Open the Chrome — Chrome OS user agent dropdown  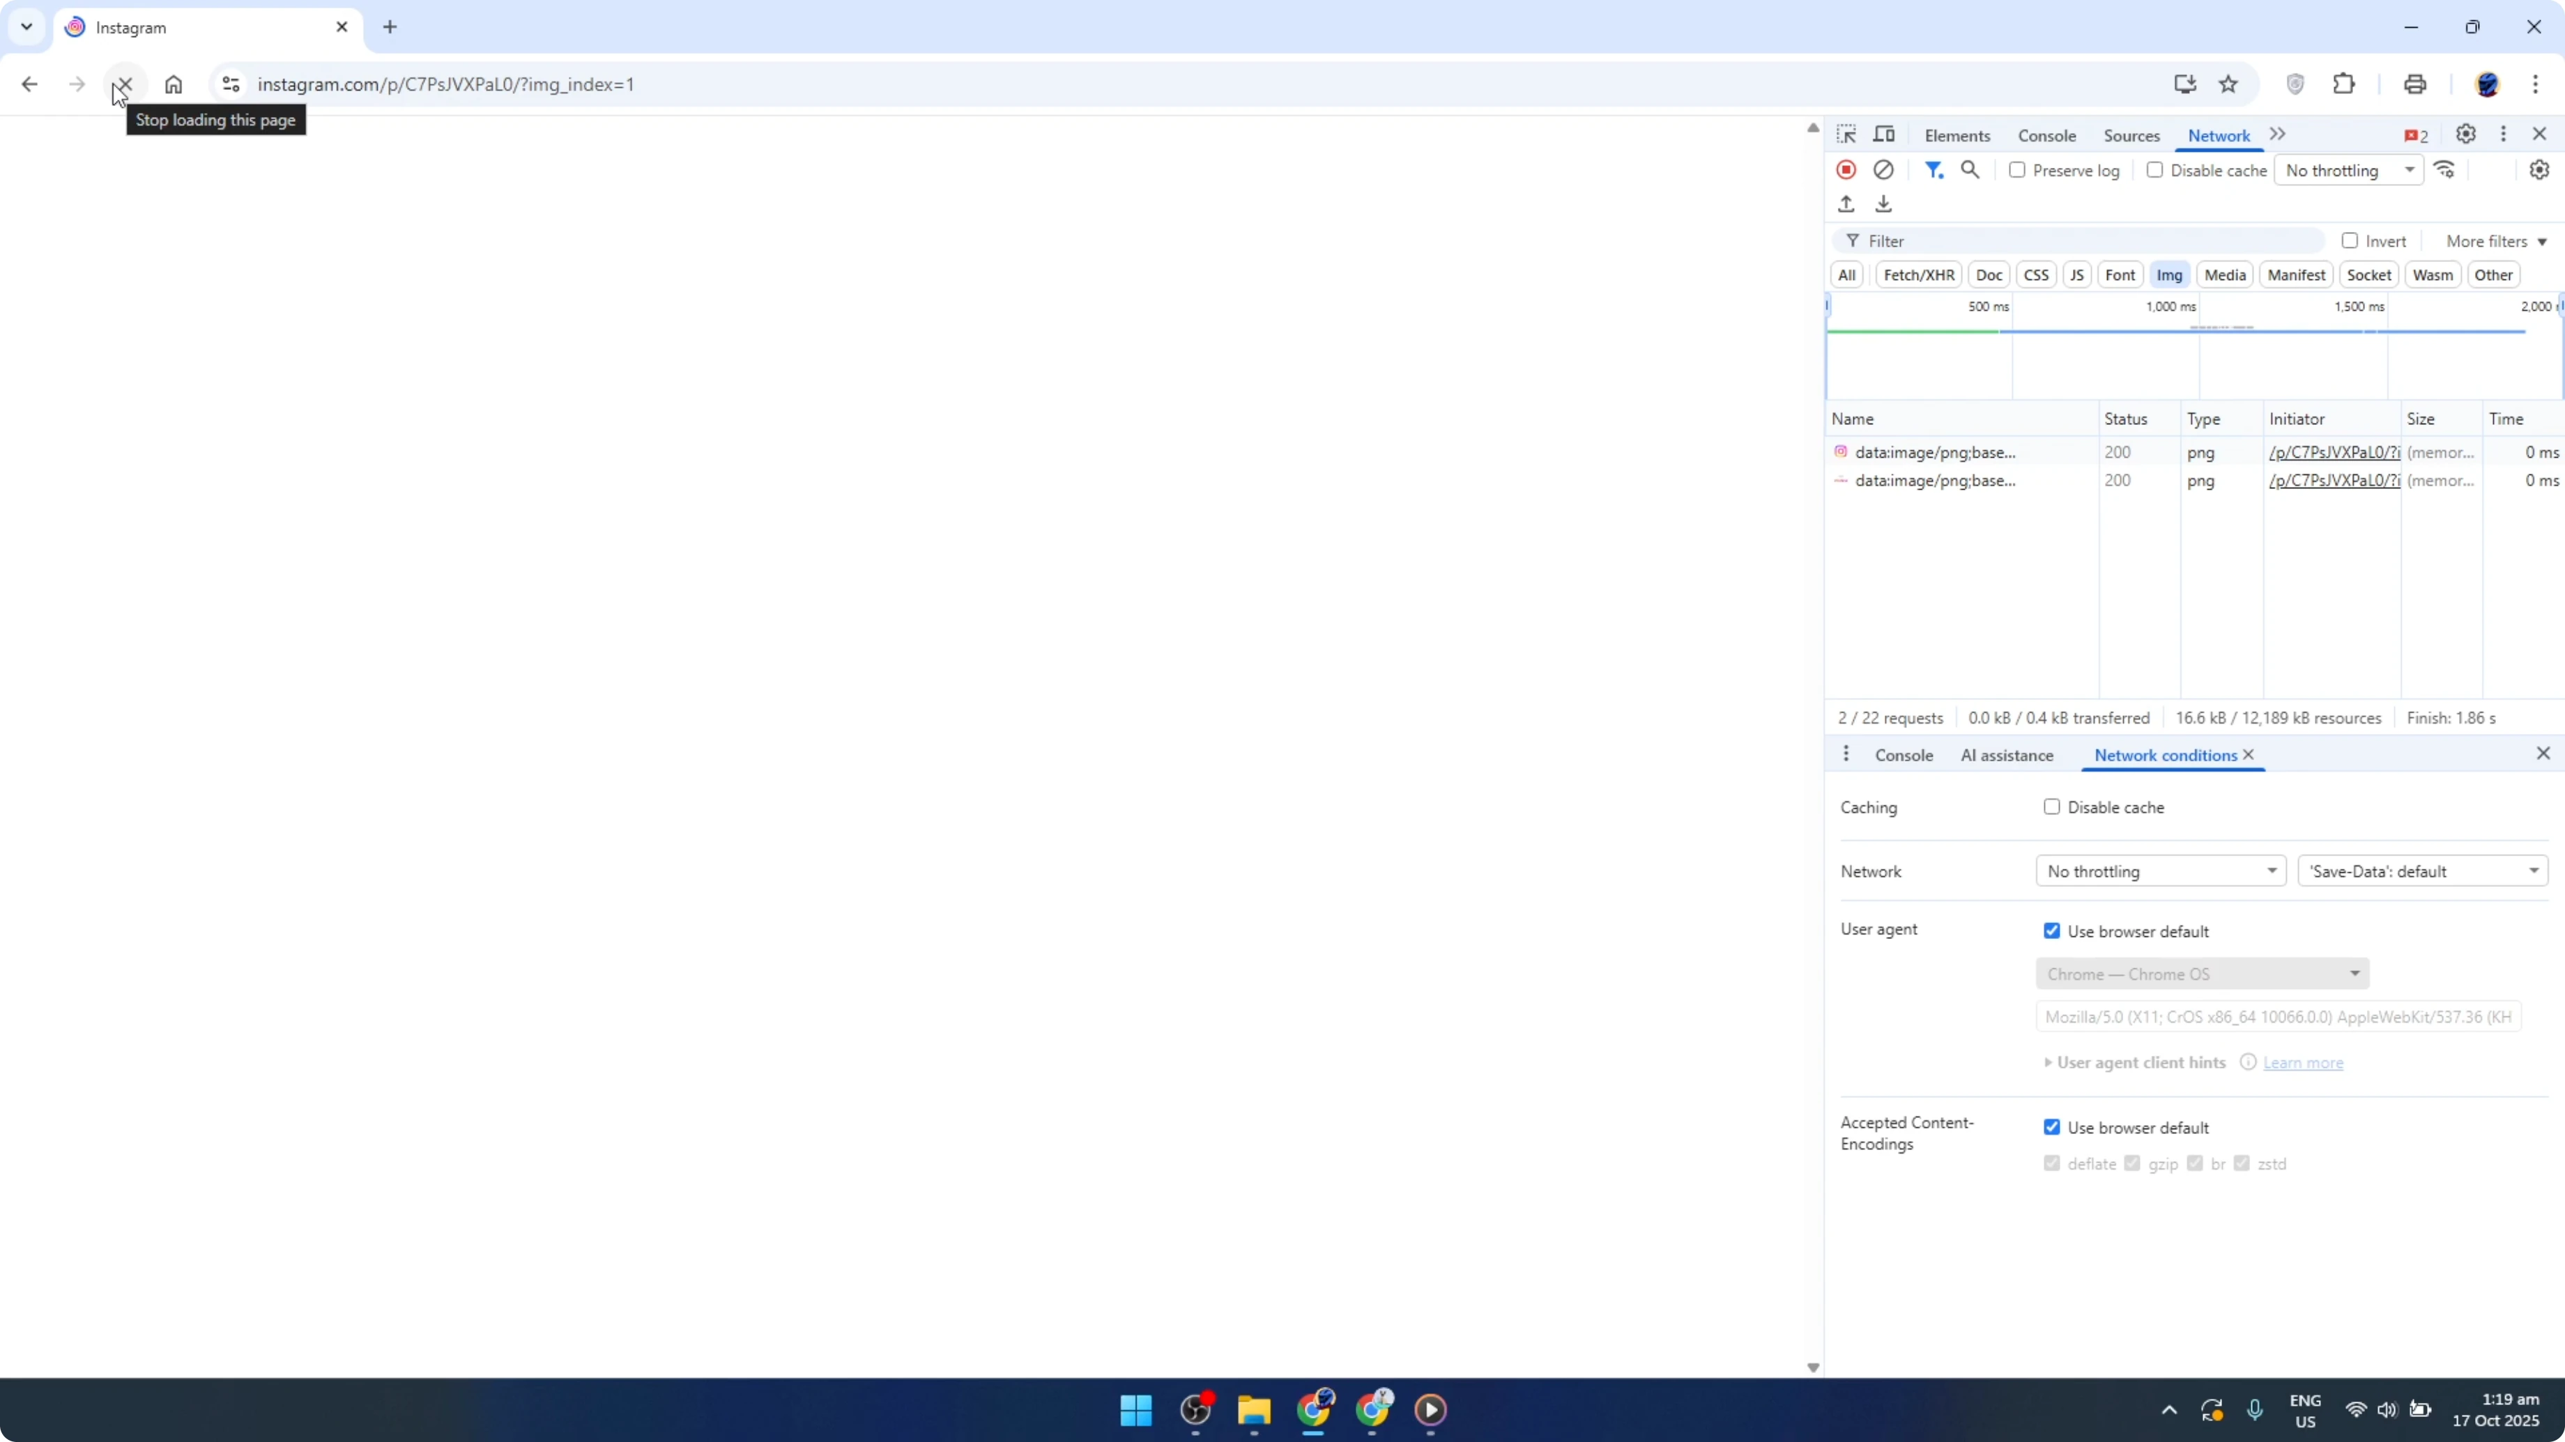2203,973
